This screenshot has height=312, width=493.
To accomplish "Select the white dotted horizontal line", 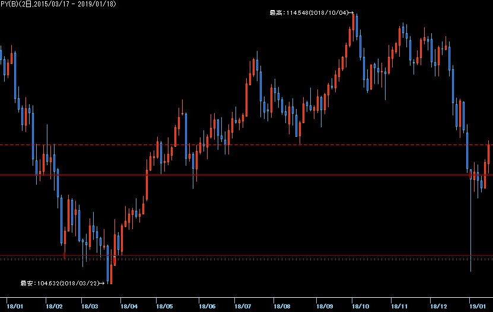I will coord(247,259).
